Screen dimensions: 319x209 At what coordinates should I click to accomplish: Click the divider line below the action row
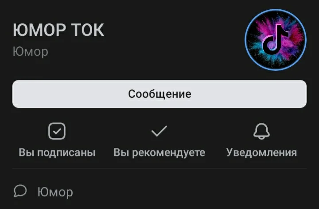click(x=159, y=168)
